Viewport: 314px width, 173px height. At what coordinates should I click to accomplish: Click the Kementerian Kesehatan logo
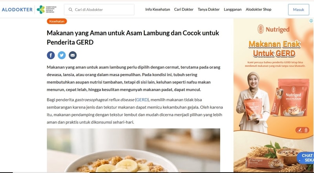point(46,9)
